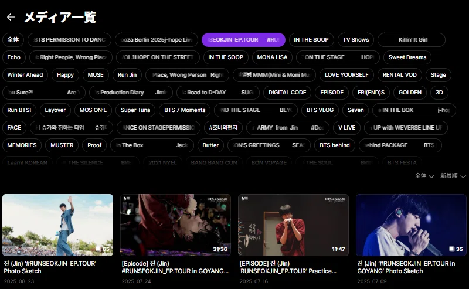Click the 2025. 07. 09 date text
The height and width of the screenshot is (289, 469).
[372, 281]
